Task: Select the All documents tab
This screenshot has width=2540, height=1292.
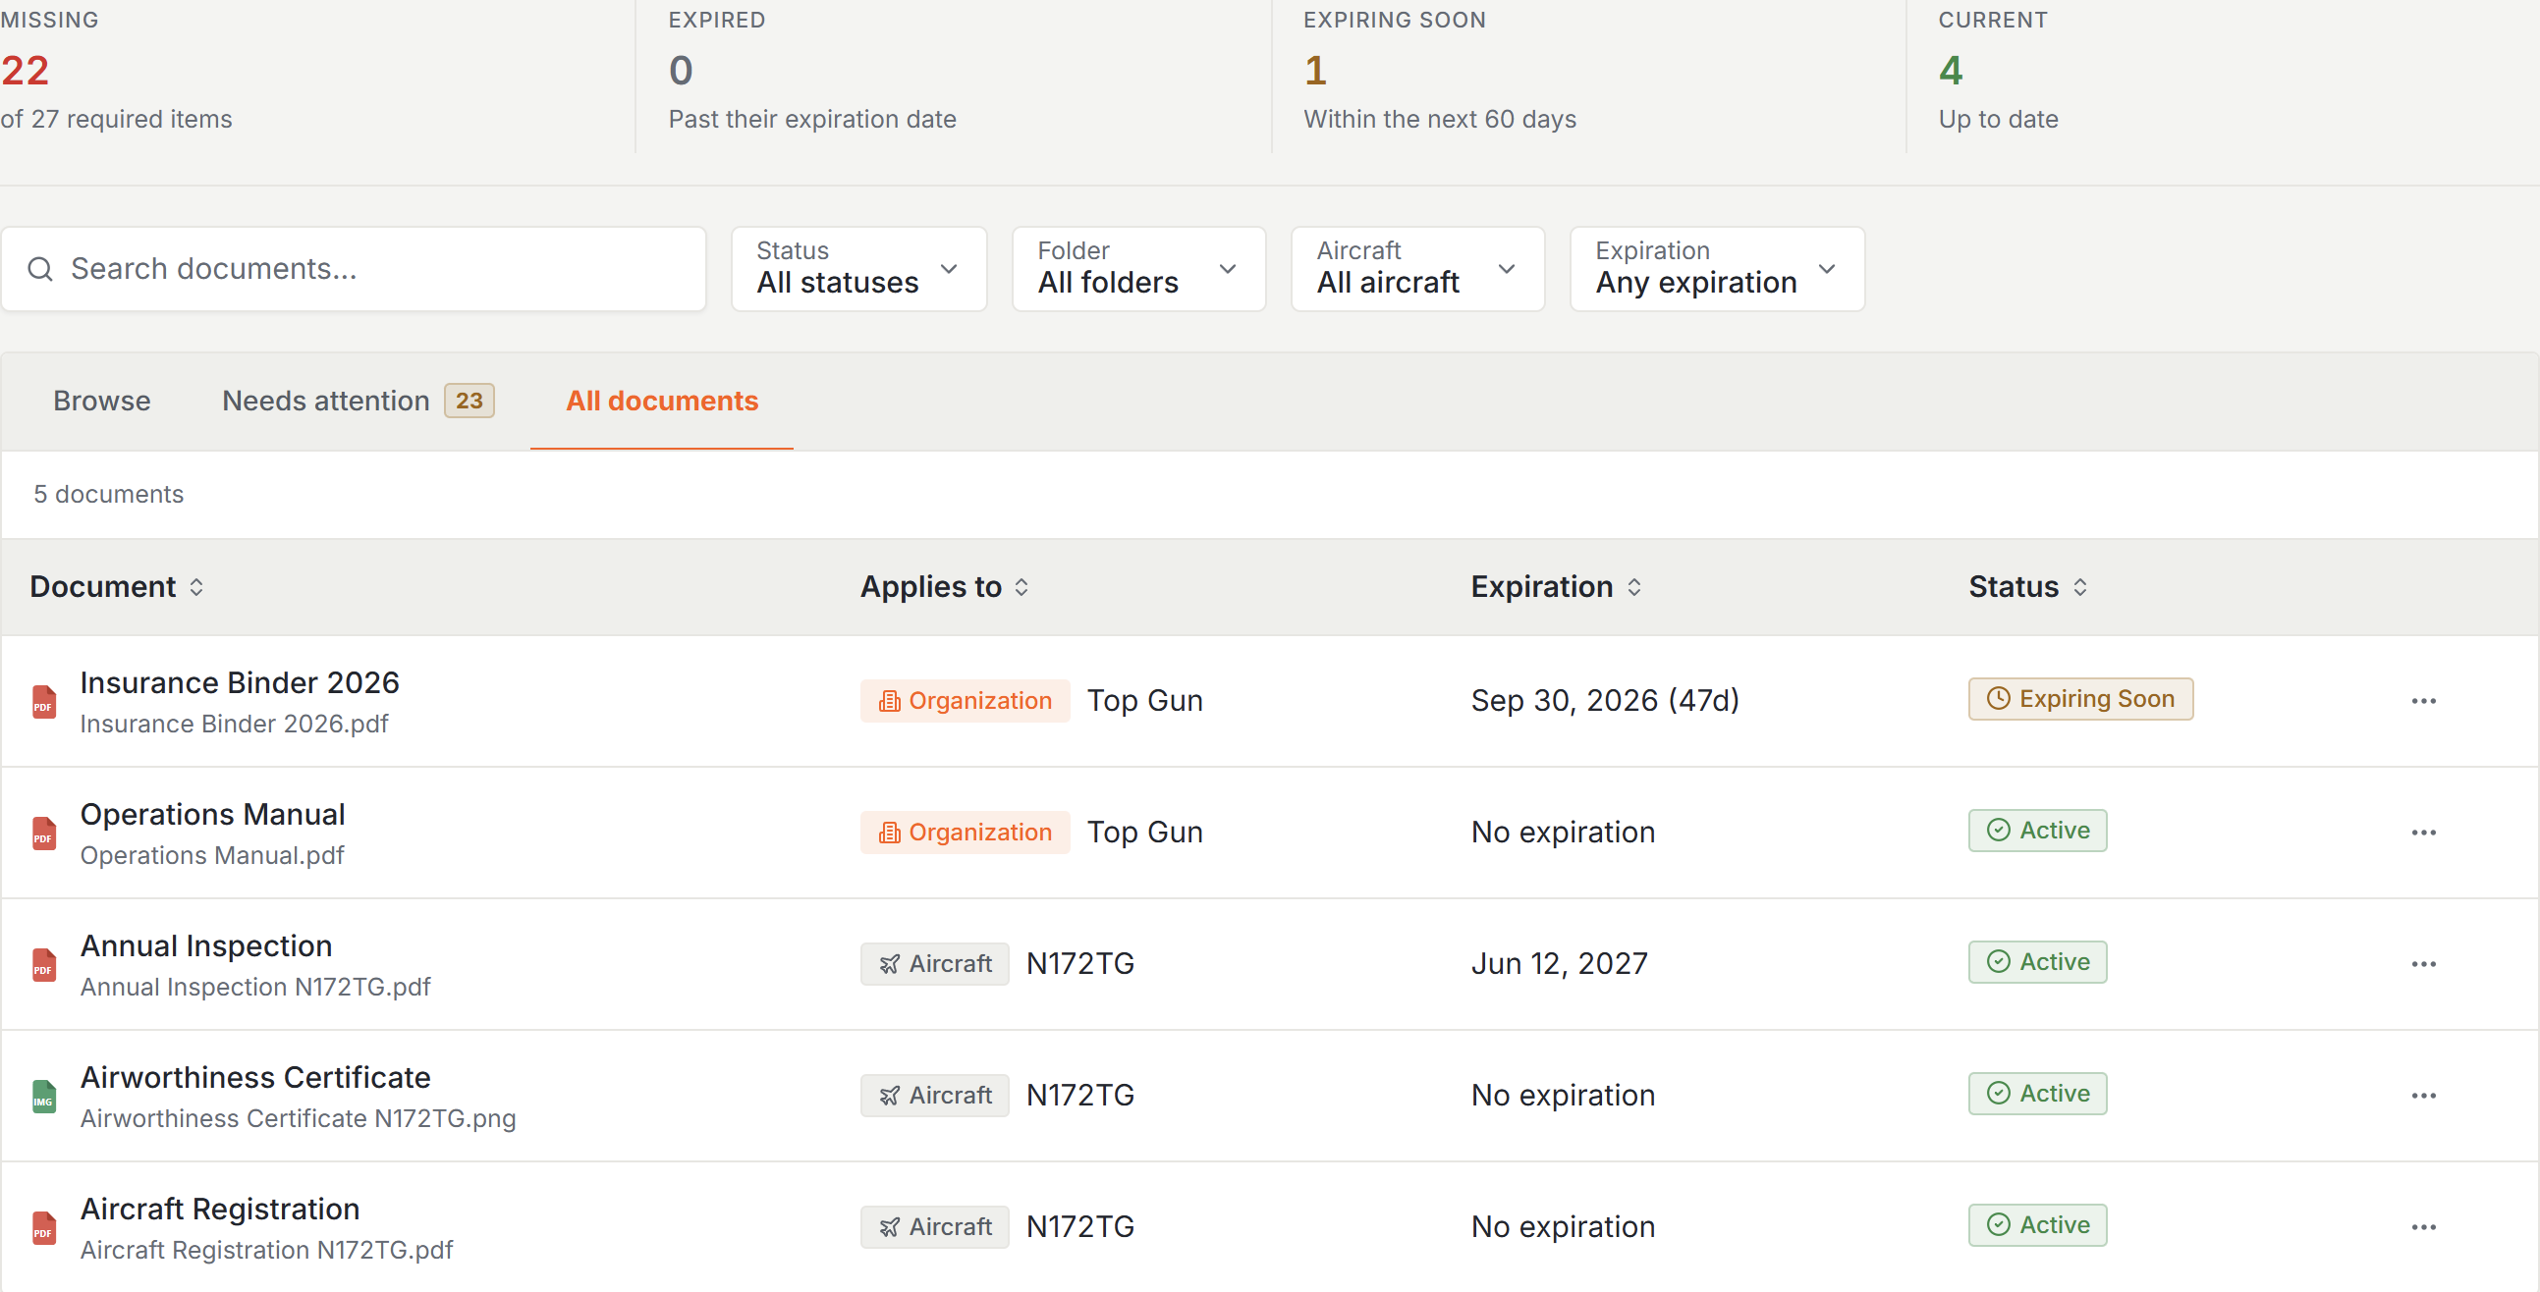Action: coord(662,402)
